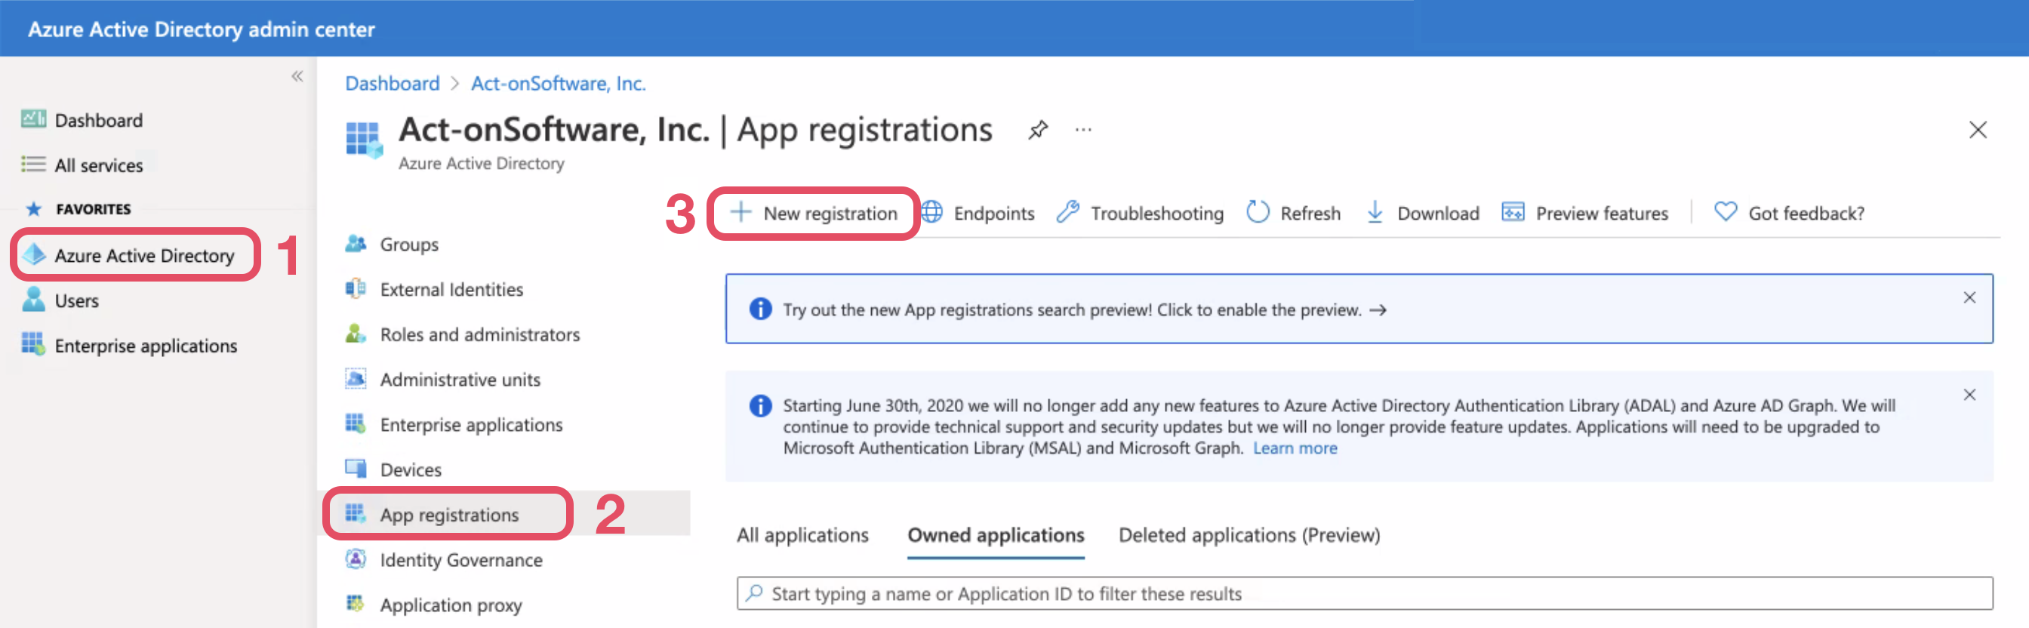This screenshot has width=2029, height=628.
Task: Click the Groups people icon
Action: click(x=356, y=244)
